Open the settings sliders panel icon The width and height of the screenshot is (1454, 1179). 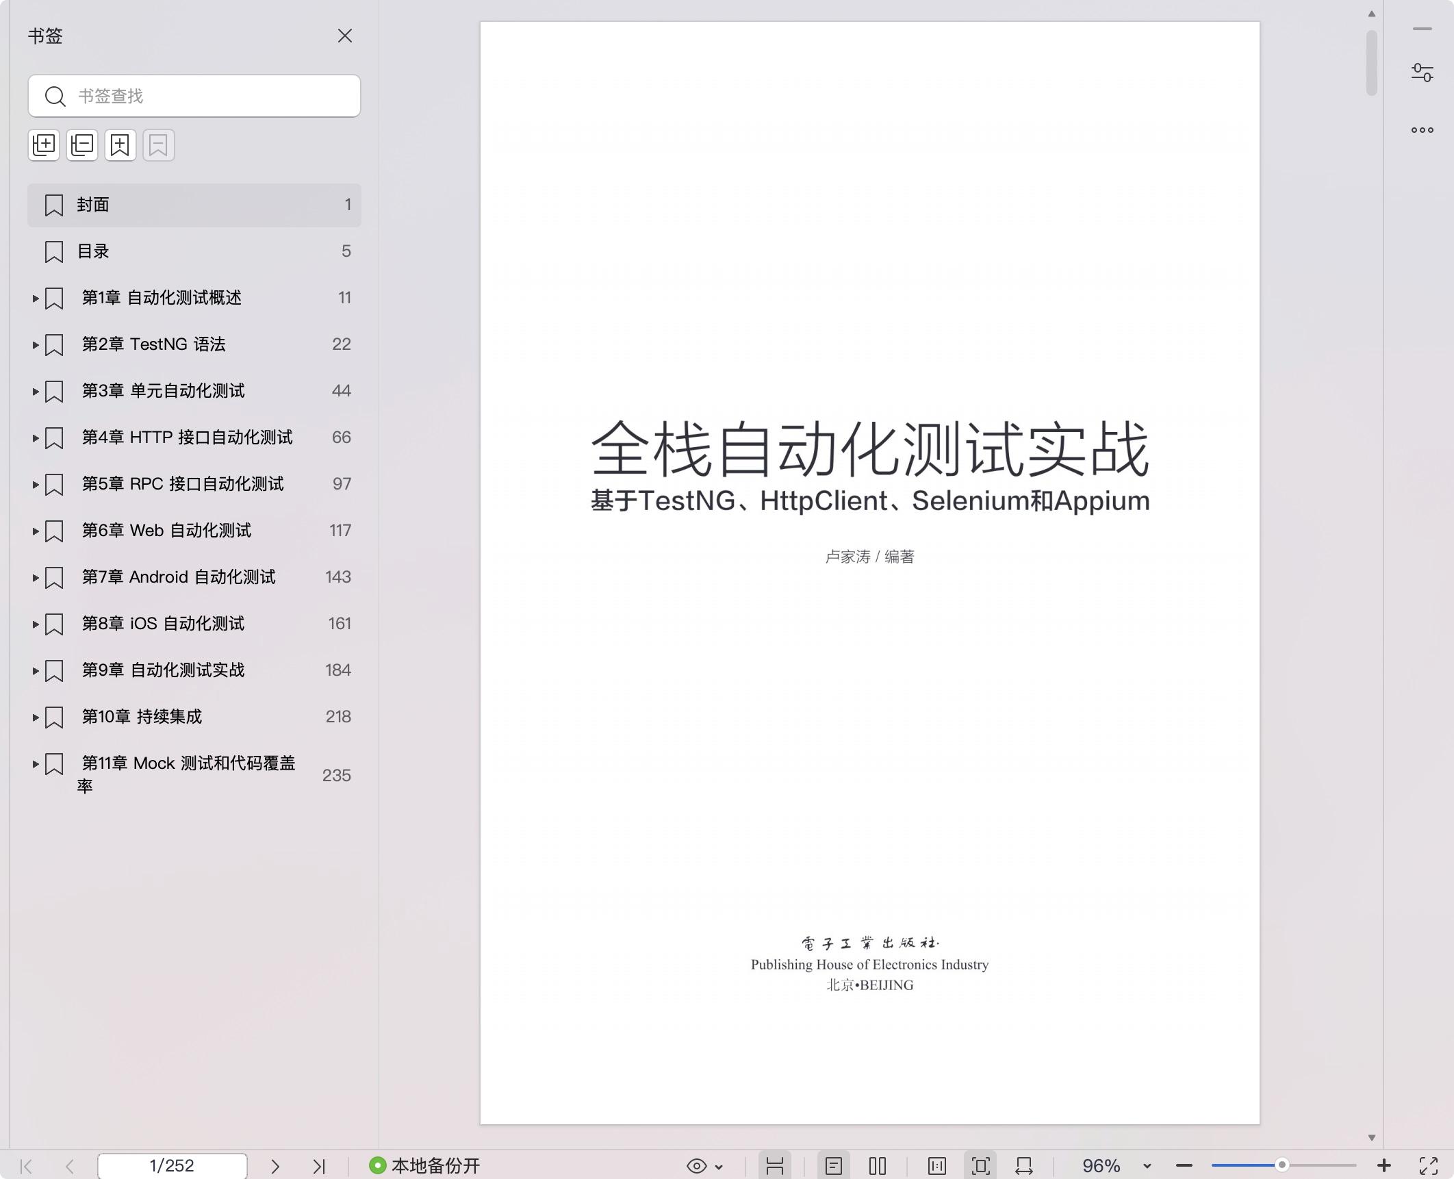click(x=1422, y=73)
